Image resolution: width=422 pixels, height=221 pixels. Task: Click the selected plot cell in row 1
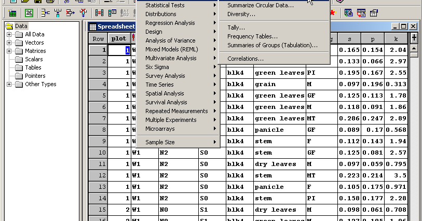119,50
